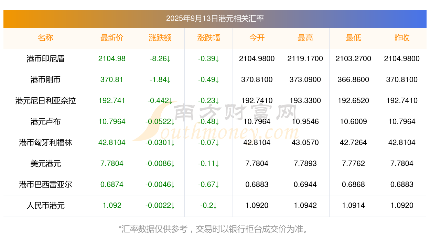Click the change amount -0.0301↓

pyautogui.click(x=160, y=143)
